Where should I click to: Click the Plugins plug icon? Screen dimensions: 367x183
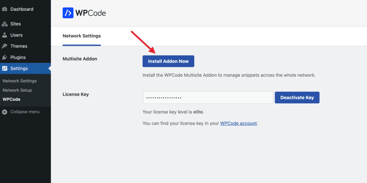[4, 58]
